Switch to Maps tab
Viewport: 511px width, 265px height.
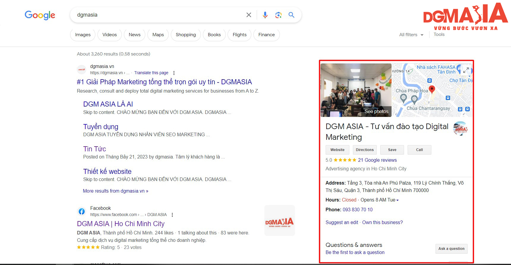coord(158,35)
